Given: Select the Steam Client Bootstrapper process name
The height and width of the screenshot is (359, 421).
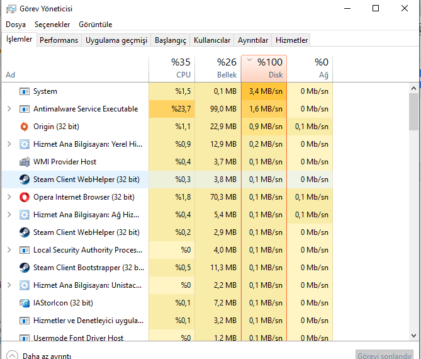Looking at the screenshot, I should point(89,268).
